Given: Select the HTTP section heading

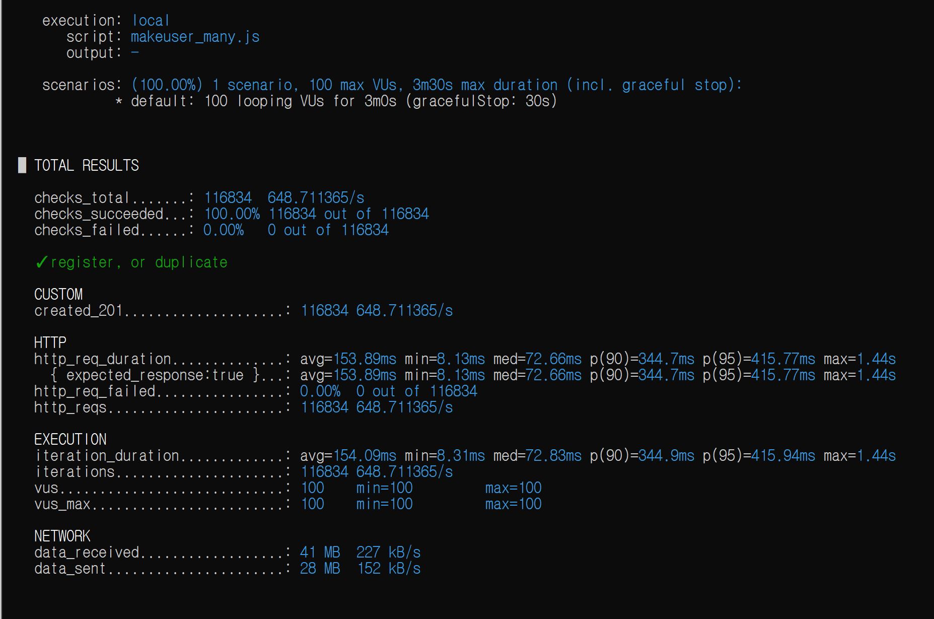Looking at the screenshot, I should point(50,342).
